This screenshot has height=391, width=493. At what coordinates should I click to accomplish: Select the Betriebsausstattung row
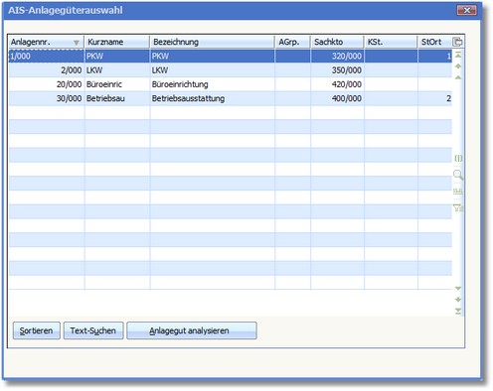point(231,98)
